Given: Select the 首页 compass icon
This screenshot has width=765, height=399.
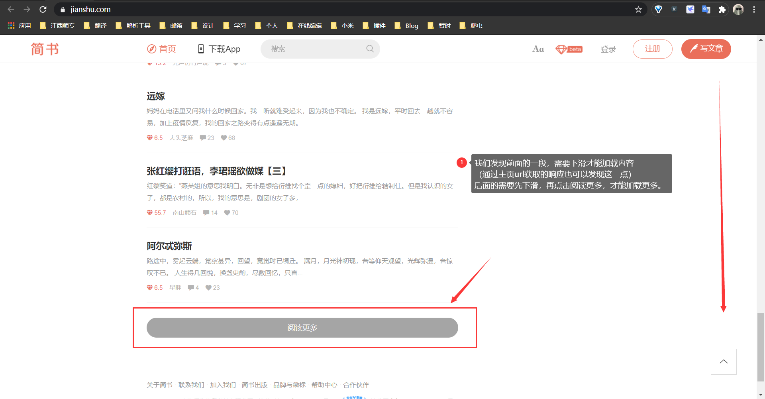Looking at the screenshot, I should (151, 49).
